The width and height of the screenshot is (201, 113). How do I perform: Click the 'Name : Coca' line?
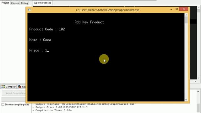point(40,40)
